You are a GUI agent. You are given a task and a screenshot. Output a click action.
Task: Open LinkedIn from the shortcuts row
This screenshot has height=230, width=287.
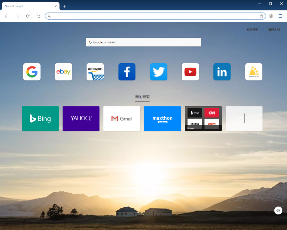click(x=222, y=72)
